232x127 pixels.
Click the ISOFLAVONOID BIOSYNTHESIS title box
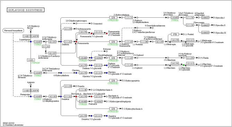pyautogui.click(x=26, y=10)
